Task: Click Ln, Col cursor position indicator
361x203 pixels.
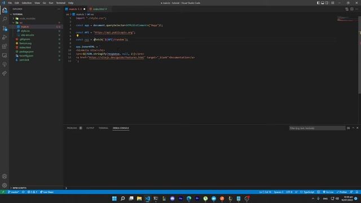Action: [x=265, y=192]
